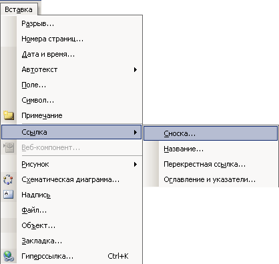Click the Схематическая диаграмма cycle icon
Viewport: 279px width, 264px height.
point(8,179)
